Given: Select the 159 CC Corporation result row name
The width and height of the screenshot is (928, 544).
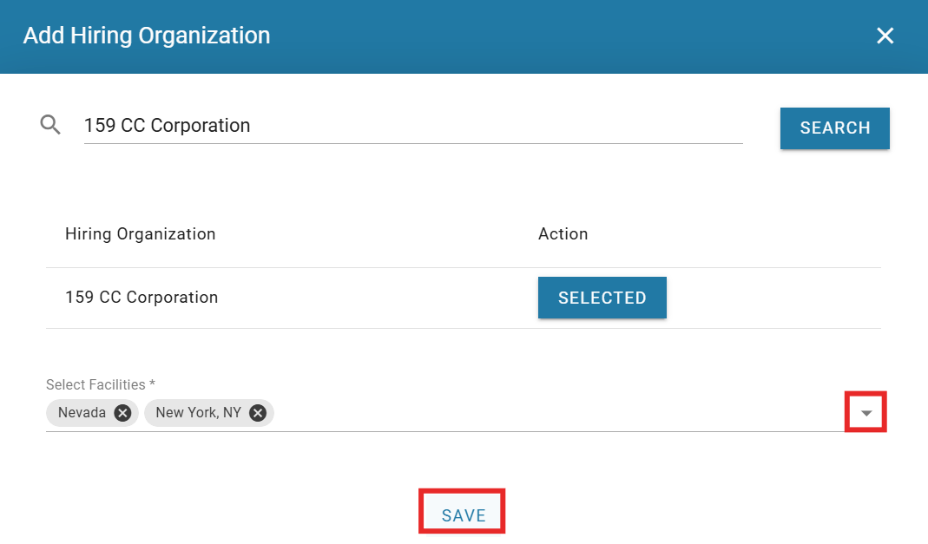Looking at the screenshot, I should pos(142,298).
